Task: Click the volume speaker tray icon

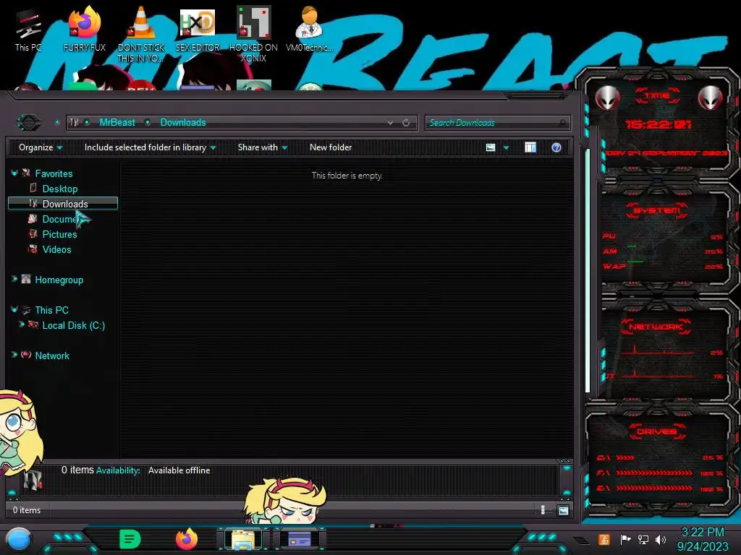Action: (661, 539)
